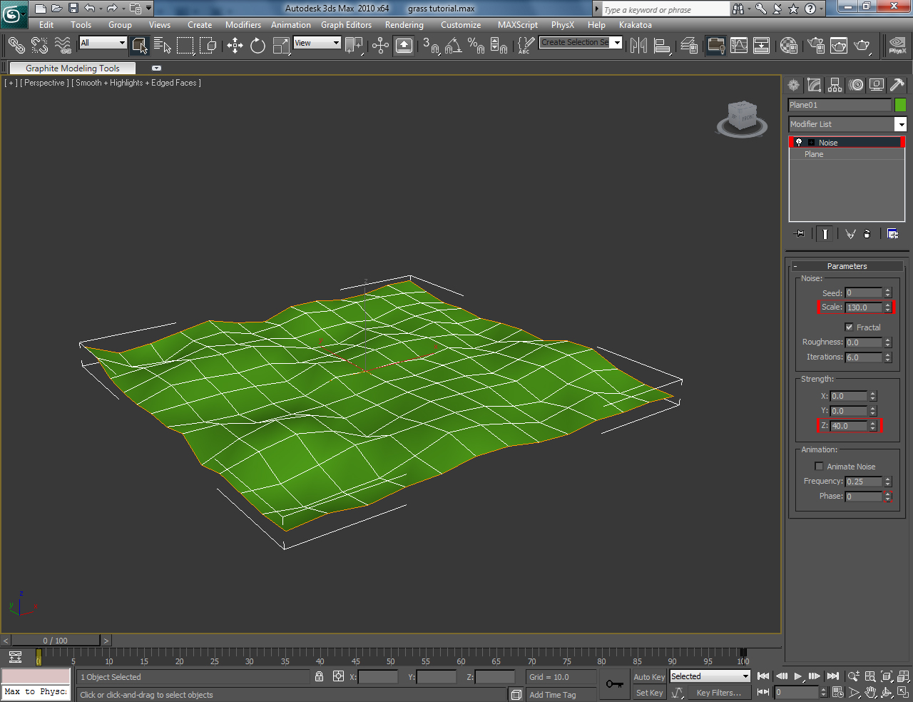Toggle Select and Manipulate tool
Image resolution: width=913 pixels, height=702 pixels.
[x=380, y=45]
